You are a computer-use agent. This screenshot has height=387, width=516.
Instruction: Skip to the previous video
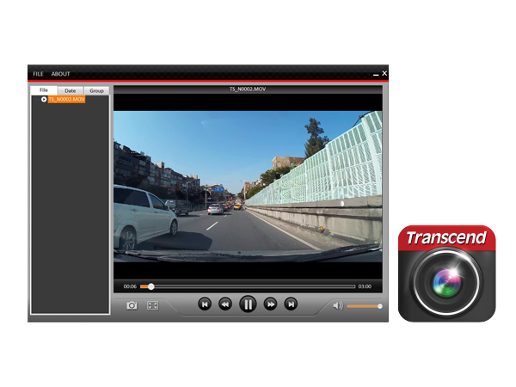click(x=205, y=304)
